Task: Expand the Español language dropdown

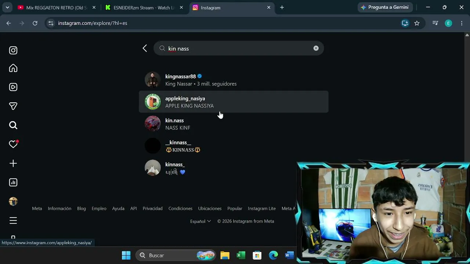Action: (200, 221)
